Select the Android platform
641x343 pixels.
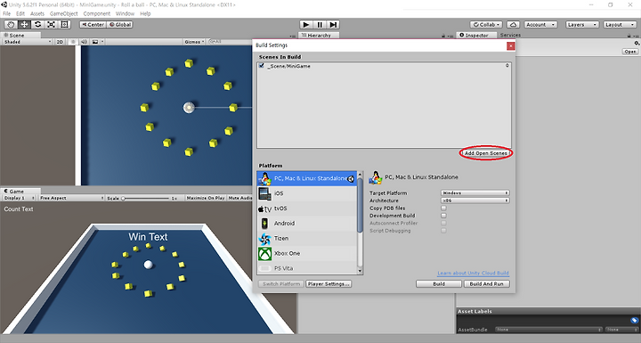[307, 223]
